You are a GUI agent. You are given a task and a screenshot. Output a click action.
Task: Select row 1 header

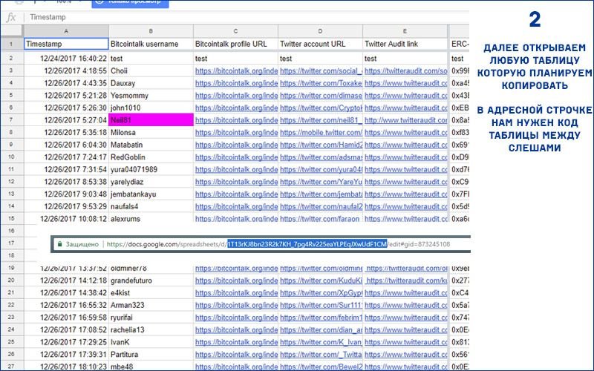pyautogui.click(x=11, y=44)
